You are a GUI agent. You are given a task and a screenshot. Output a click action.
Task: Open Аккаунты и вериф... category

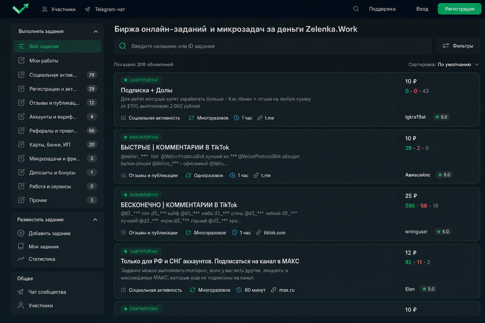pos(57,117)
